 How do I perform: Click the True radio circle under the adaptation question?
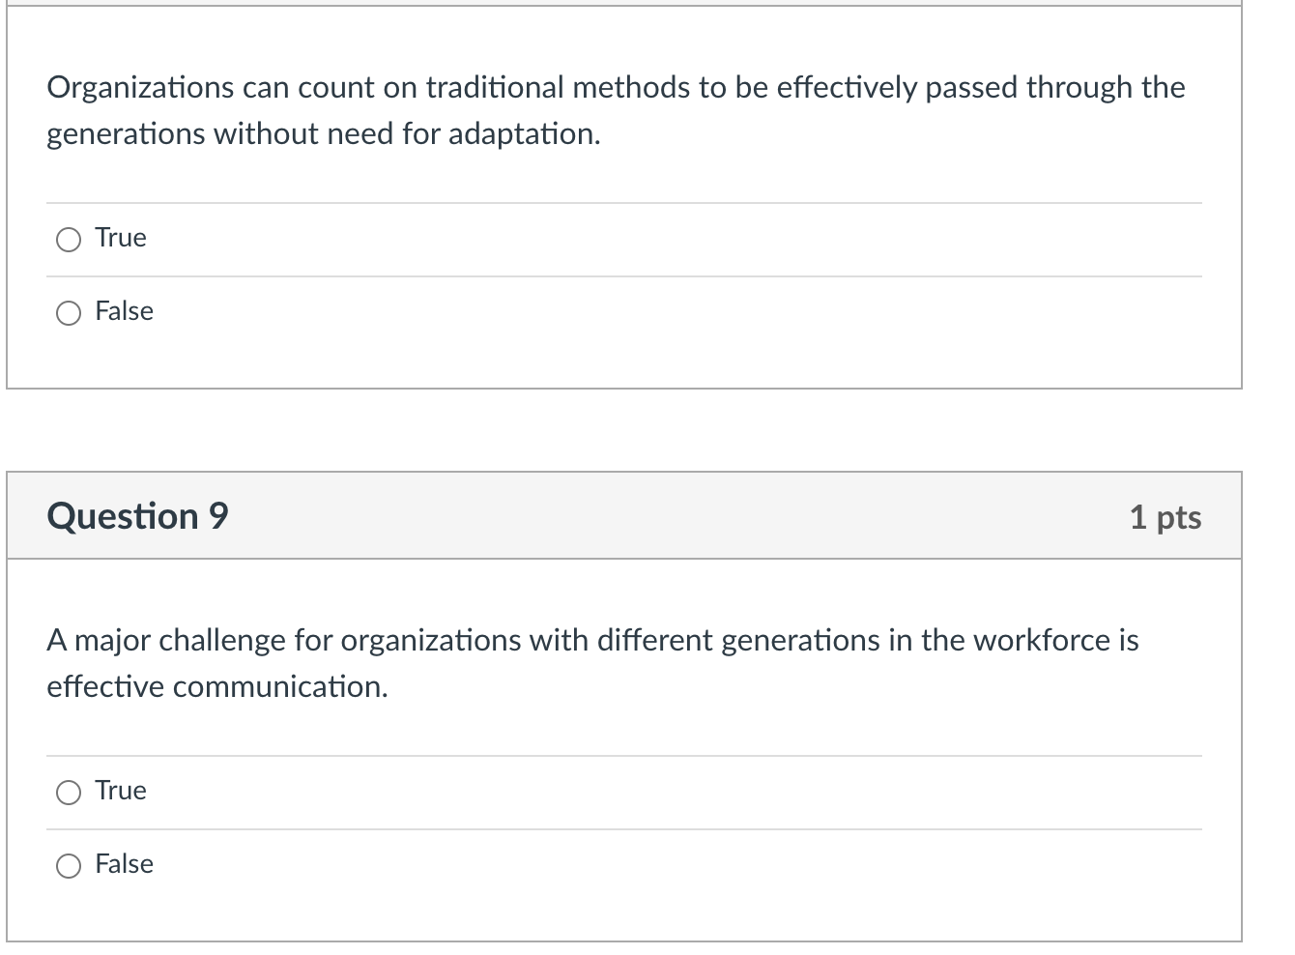click(68, 239)
